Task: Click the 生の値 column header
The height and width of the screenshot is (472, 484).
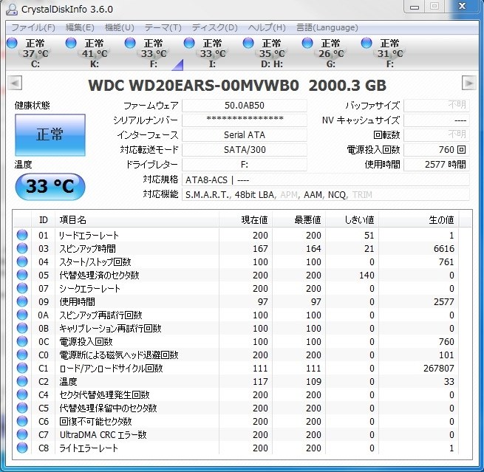Action: coord(418,219)
